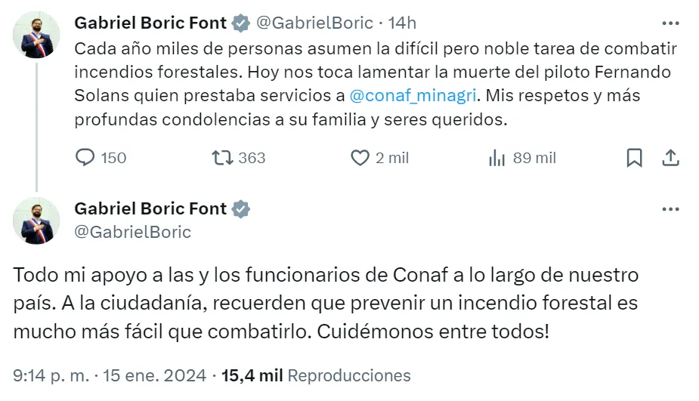
Task: Click the Gabriel Boric Font name in first tweet
Action: pyautogui.click(x=150, y=23)
